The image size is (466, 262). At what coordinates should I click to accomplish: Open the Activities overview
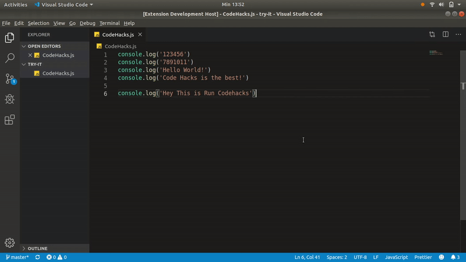16,5
